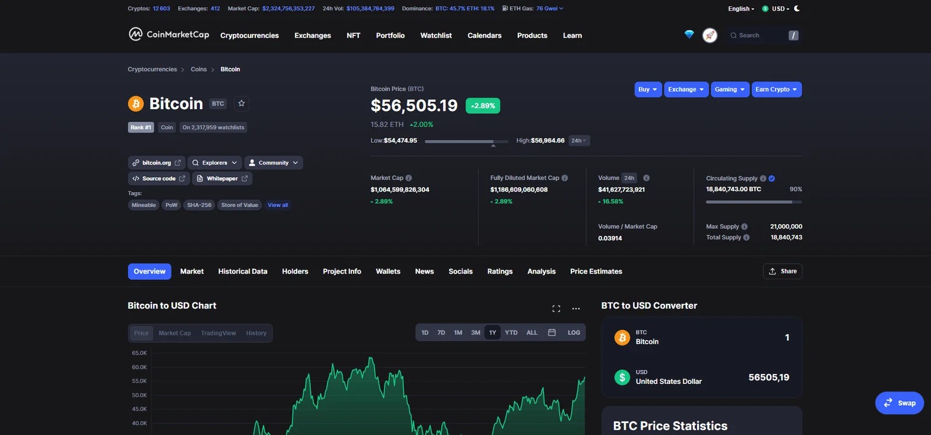Open the Exchange dropdown button
Image resolution: width=931 pixels, height=435 pixels.
coord(686,89)
